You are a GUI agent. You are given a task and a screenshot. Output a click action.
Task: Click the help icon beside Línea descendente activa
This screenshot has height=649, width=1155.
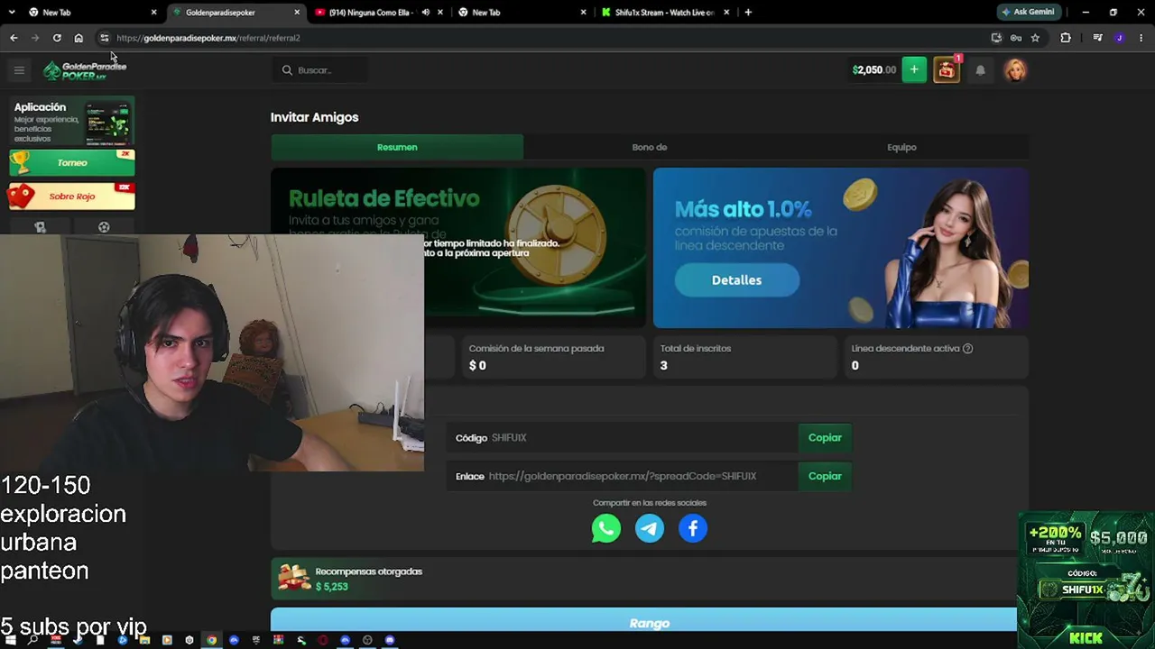[x=967, y=349]
